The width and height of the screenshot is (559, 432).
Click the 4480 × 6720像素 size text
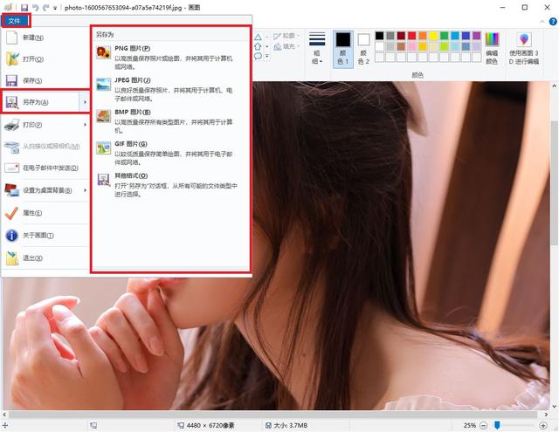[210, 425]
